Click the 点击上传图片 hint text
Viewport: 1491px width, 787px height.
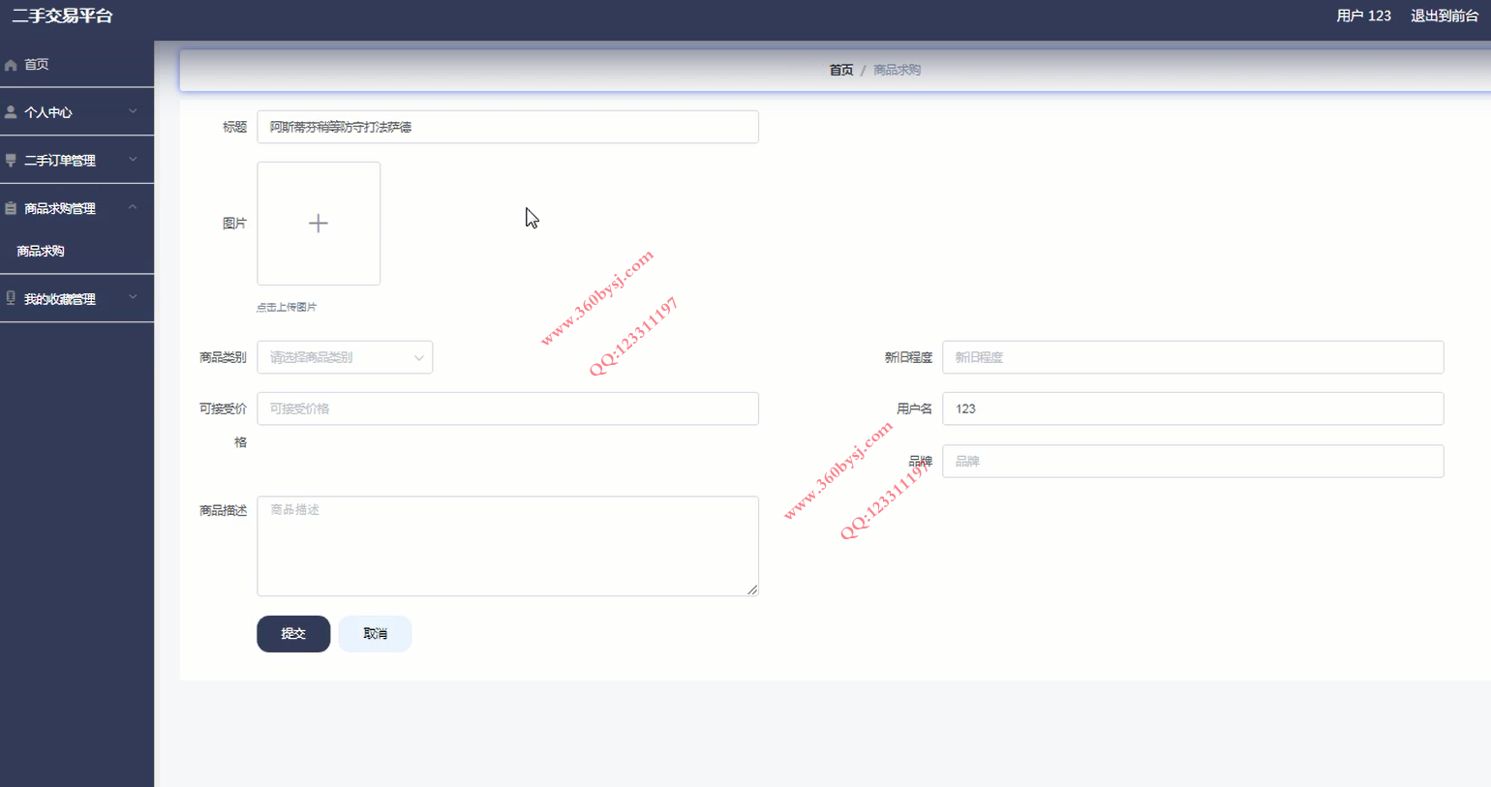[x=287, y=307]
